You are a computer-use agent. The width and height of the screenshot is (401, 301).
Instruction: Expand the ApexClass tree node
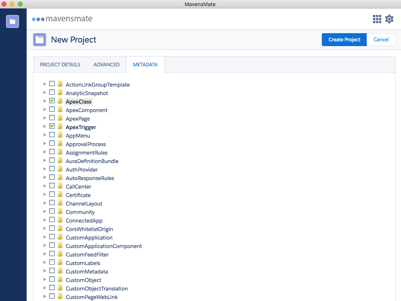[x=44, y=101]
